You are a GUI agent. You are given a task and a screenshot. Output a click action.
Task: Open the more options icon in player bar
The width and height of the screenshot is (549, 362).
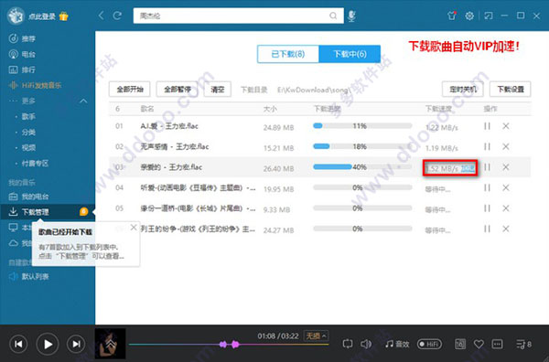(x=497, y=344)
